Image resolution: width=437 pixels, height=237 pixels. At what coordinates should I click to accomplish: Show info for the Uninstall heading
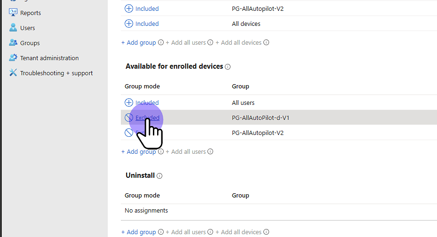pos(159,176)
